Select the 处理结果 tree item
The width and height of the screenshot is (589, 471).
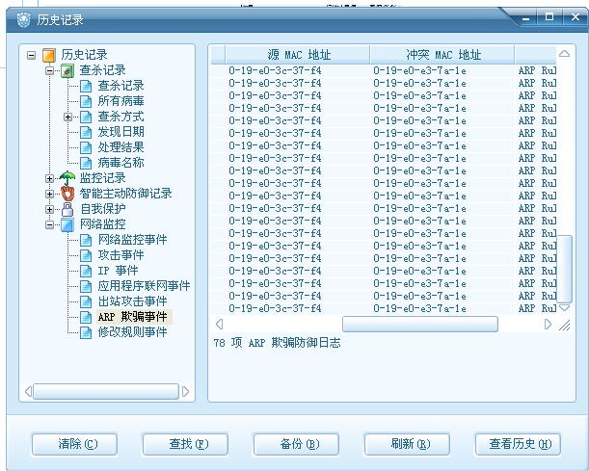[x=120, y=147]
